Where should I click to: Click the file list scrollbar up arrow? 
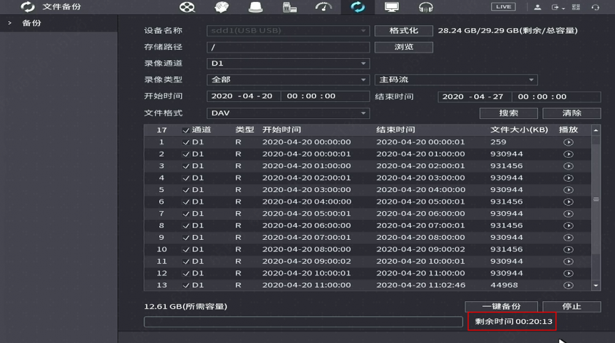(596, 130)
